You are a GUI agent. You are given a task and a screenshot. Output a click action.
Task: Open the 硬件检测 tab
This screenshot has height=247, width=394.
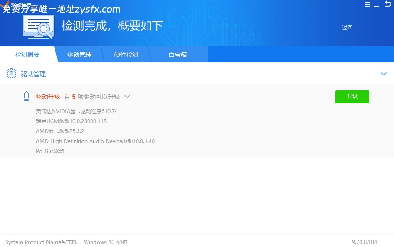[x=126, y=55]
